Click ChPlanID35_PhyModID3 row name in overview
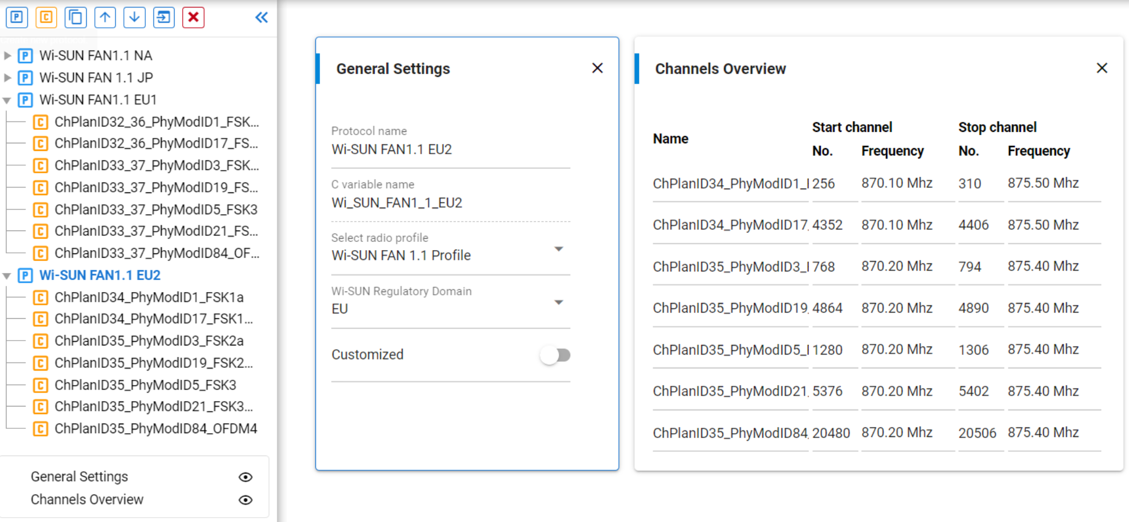The height and width of the screenshot is (522, 1129). pos(731,266)
